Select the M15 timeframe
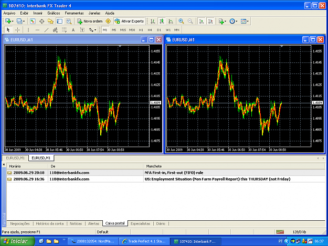 123,30
